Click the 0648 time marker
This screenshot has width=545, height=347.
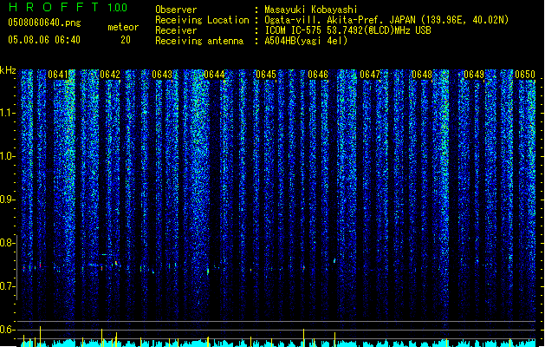[x=422, y=75]
